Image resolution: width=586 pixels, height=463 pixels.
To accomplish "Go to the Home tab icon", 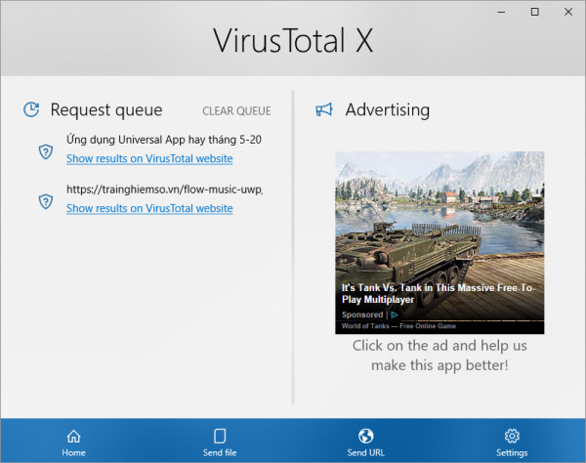I will pos(73,436).
